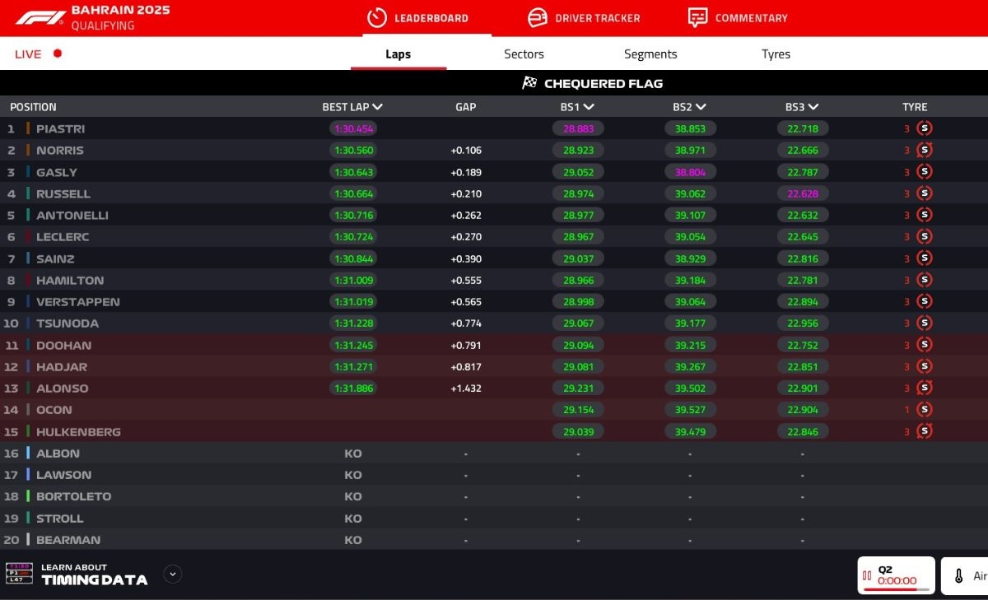Click the Segments view button
988x600 pixels.
(650, 53)
